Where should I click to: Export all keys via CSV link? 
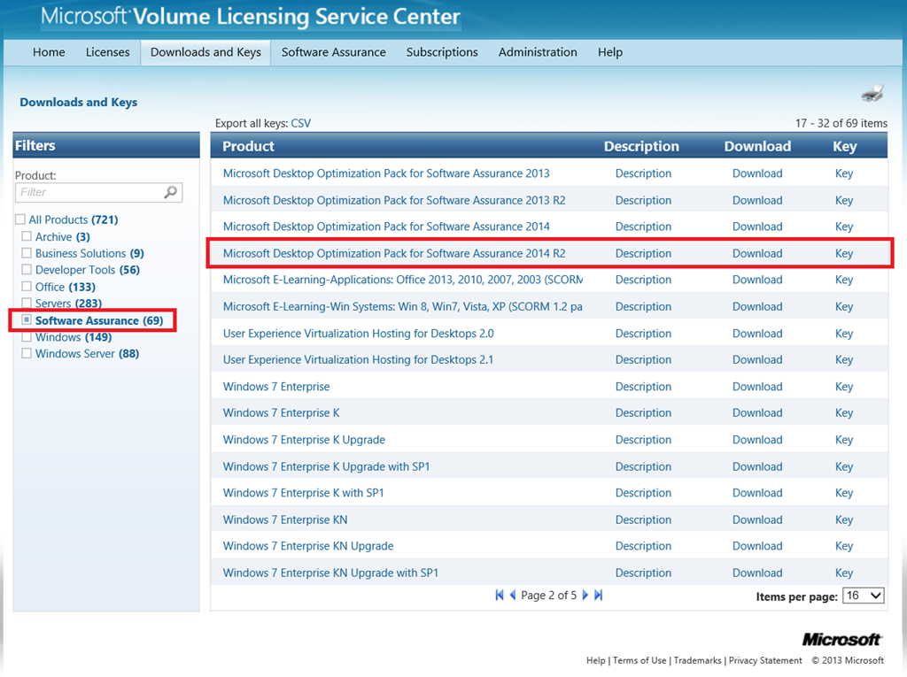point(300,123)
